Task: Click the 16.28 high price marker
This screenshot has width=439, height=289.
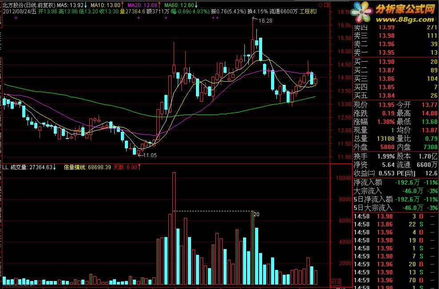Action: pyautogui.click(x=265, y=21)
